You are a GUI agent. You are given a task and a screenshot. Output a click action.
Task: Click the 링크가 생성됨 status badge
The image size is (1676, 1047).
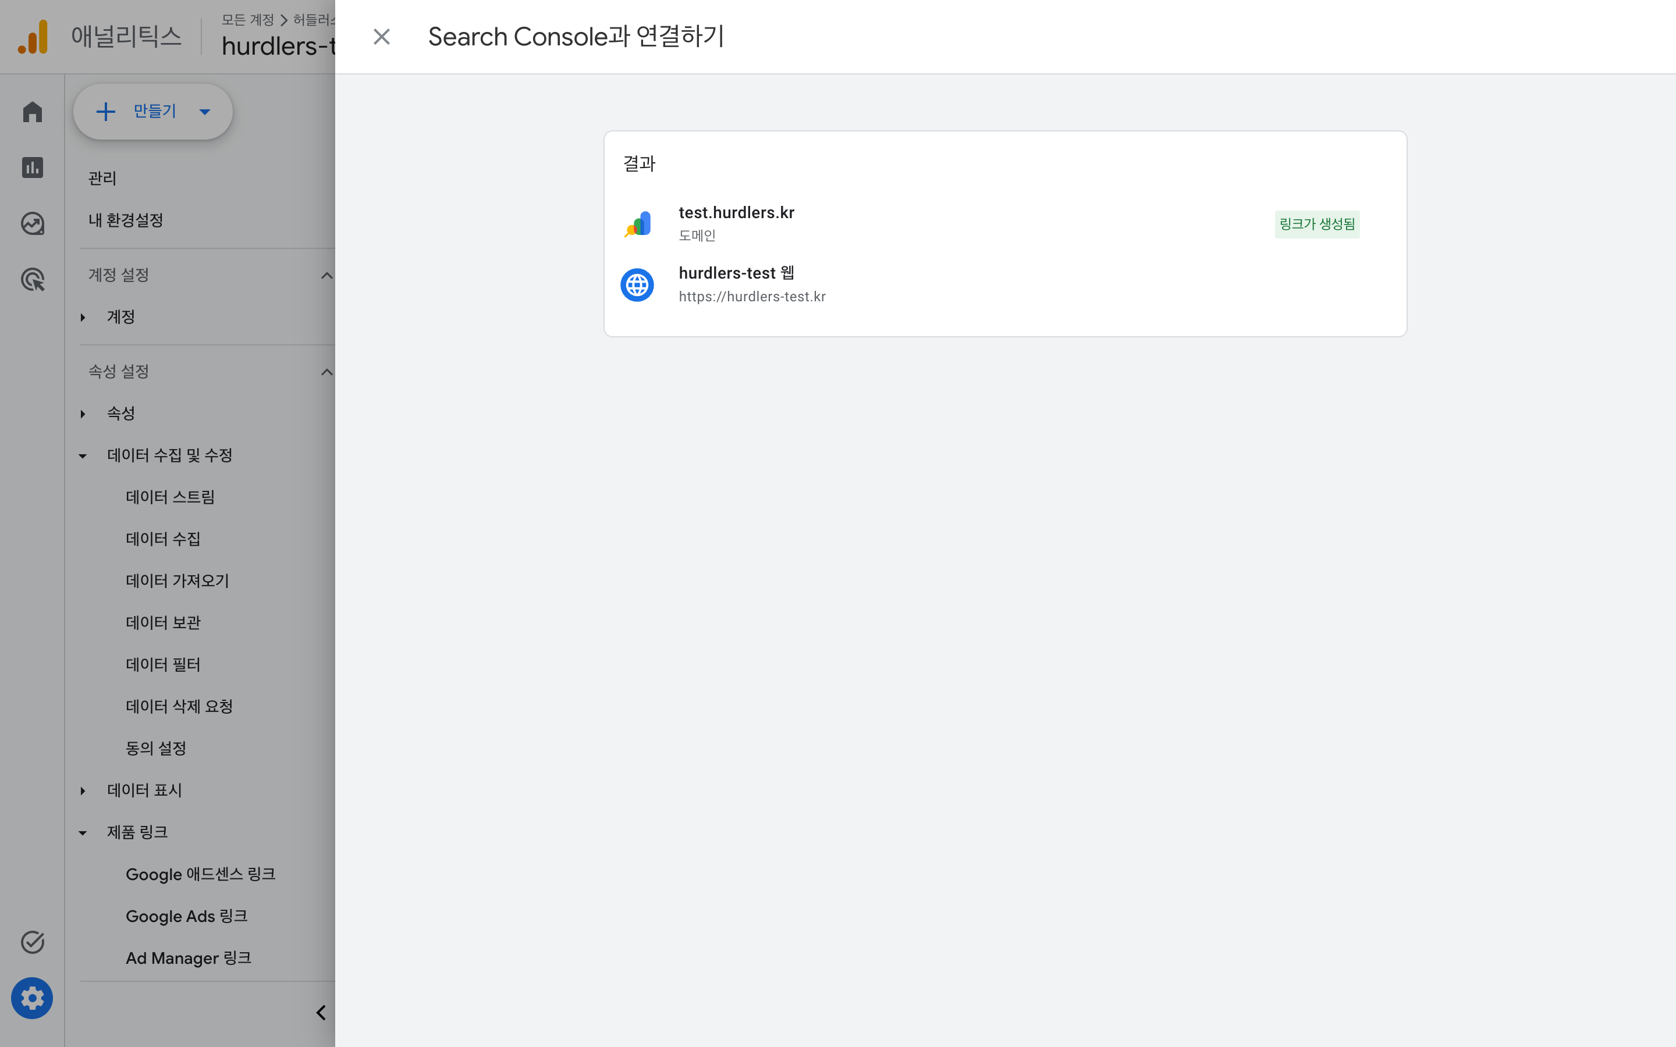(x=1316, y=224)
